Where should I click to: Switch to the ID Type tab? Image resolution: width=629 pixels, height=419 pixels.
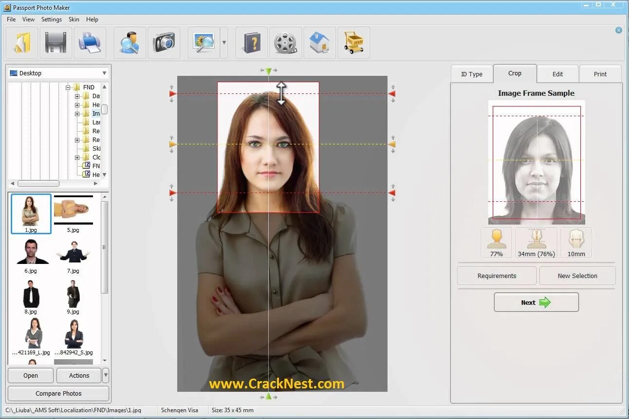(x=472, y=74)
